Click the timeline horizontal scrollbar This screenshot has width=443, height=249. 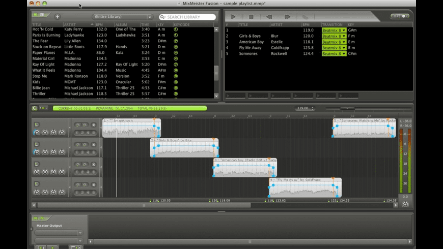coord(143,205)
